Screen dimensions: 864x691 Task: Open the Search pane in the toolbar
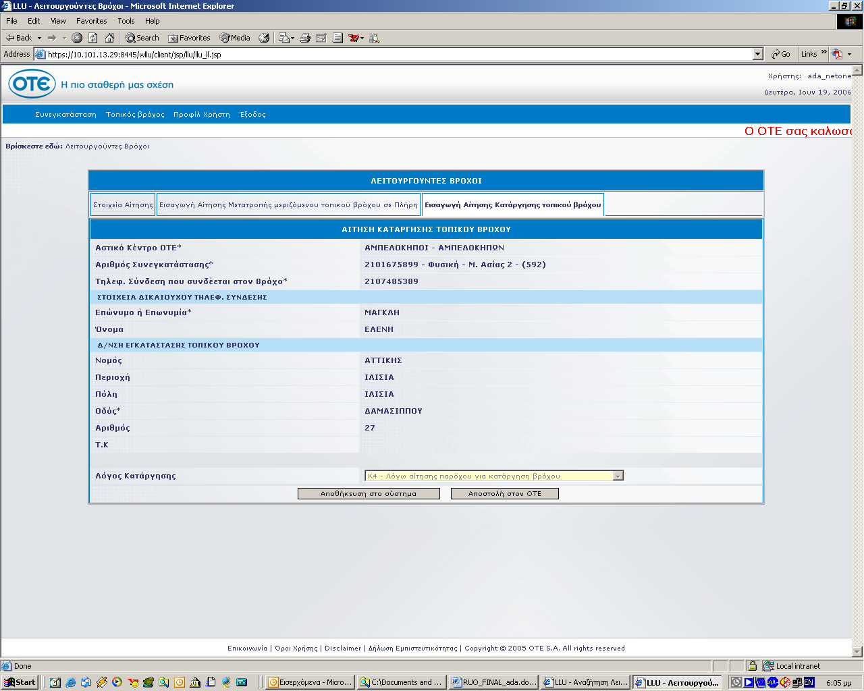click(142, 38)
